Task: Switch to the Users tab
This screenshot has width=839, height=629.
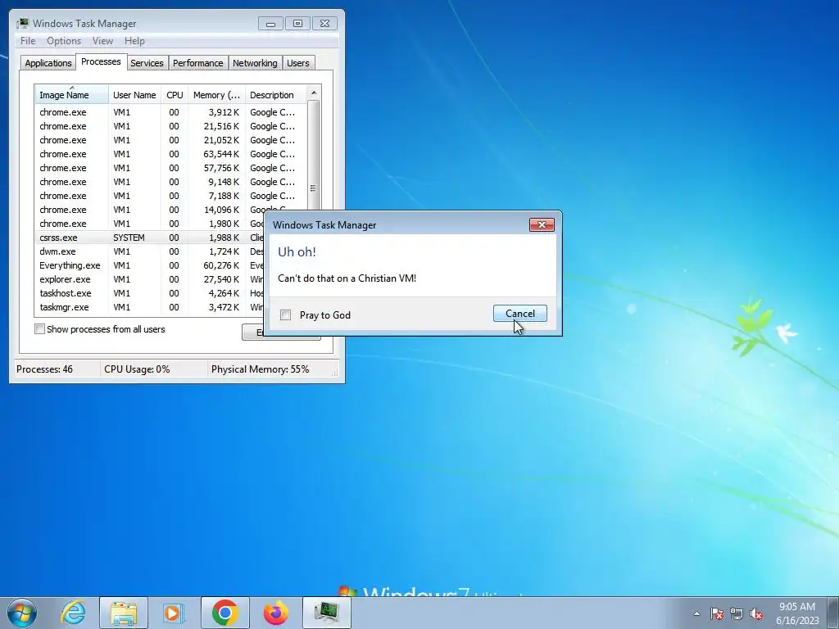Action: (298, 62)
